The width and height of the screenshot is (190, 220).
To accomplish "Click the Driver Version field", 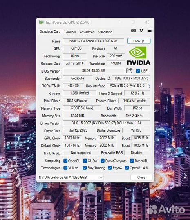I will pyautogui.click(x=106, y=123).
